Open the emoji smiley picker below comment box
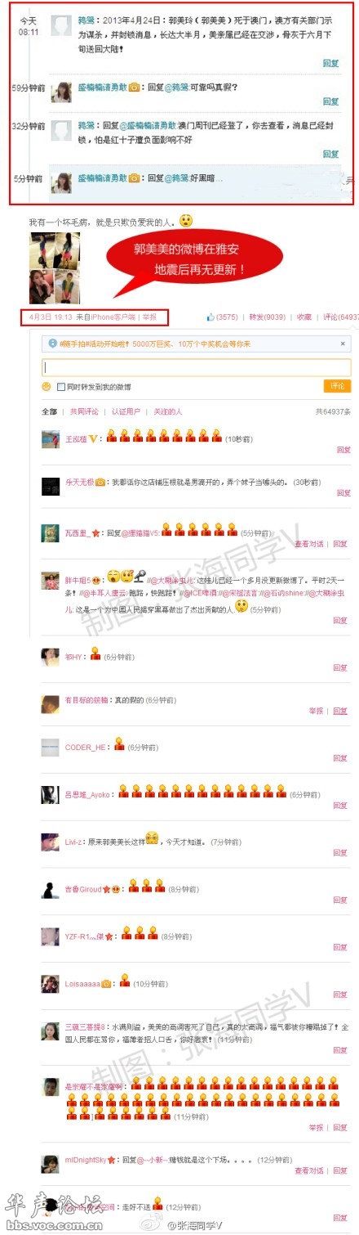The height and width of the screenshot is (1235, 359). (x=46, y=386)
